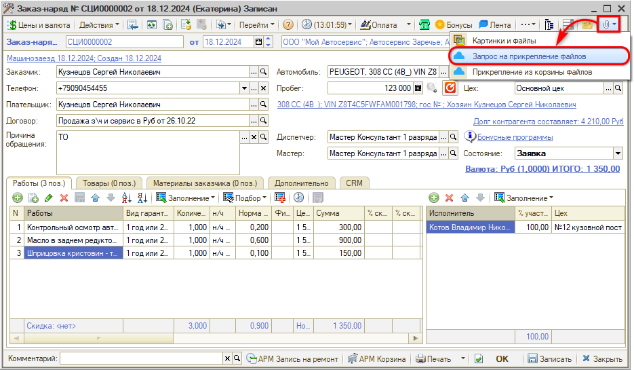Click the green checkmark icon before OK

[x=478, y=358]
